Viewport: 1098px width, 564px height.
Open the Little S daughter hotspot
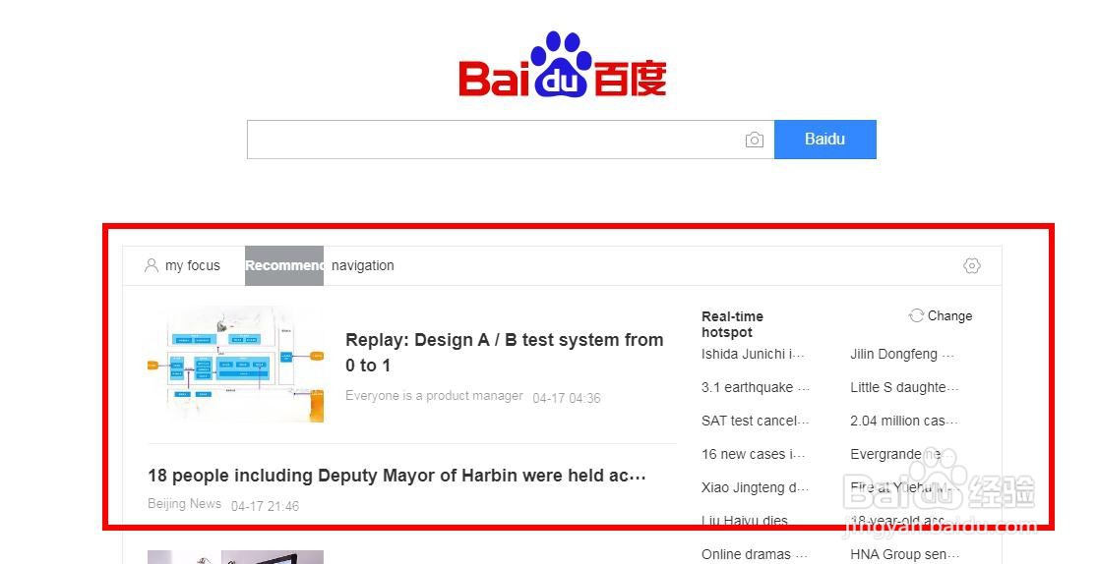pos(904,388)
